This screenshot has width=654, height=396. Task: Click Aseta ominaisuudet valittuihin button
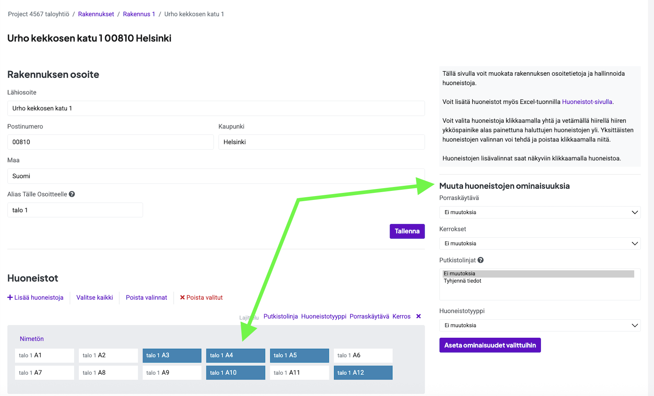coord(490,345)
